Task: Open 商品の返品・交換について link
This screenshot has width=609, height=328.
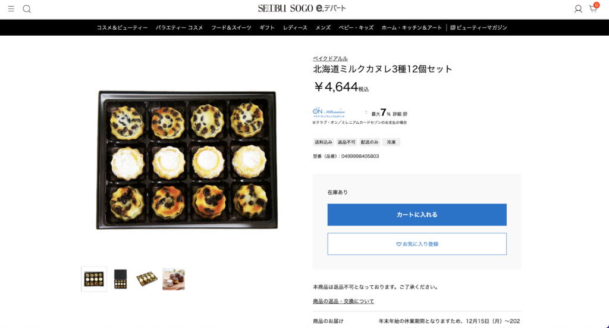Action: point(343,301)
